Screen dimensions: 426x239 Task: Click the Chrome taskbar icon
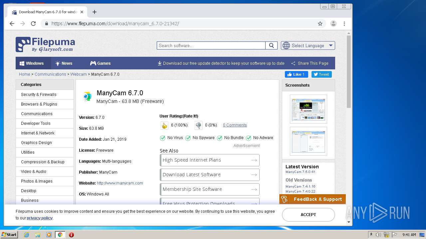click(x=60, y=235)
